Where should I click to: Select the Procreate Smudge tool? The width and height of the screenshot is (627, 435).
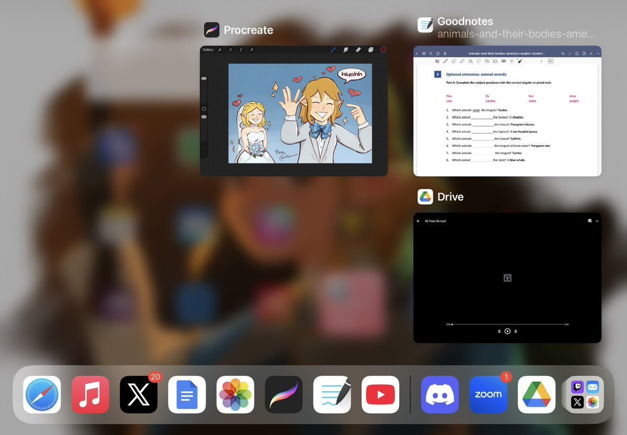point(345,50)
